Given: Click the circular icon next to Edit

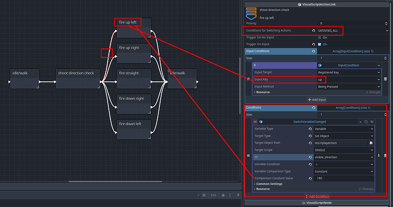Looking at the screenshot, I should pos(223,195).
